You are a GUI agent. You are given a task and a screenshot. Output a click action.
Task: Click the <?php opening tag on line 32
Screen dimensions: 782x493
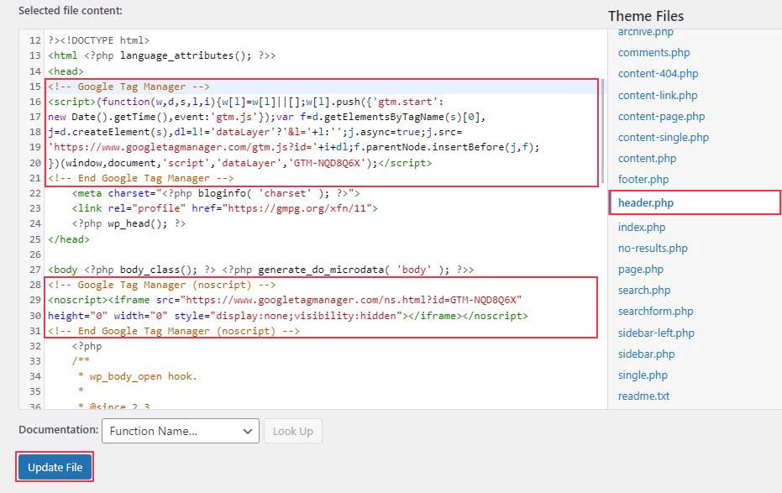click(x=87, y=346)
